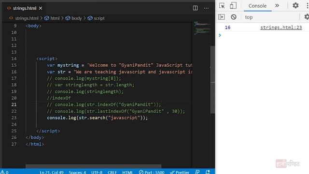Viewport: 309px width, 174px height.
Task: Split the editor to the right
Action: (x=195, y=8)
